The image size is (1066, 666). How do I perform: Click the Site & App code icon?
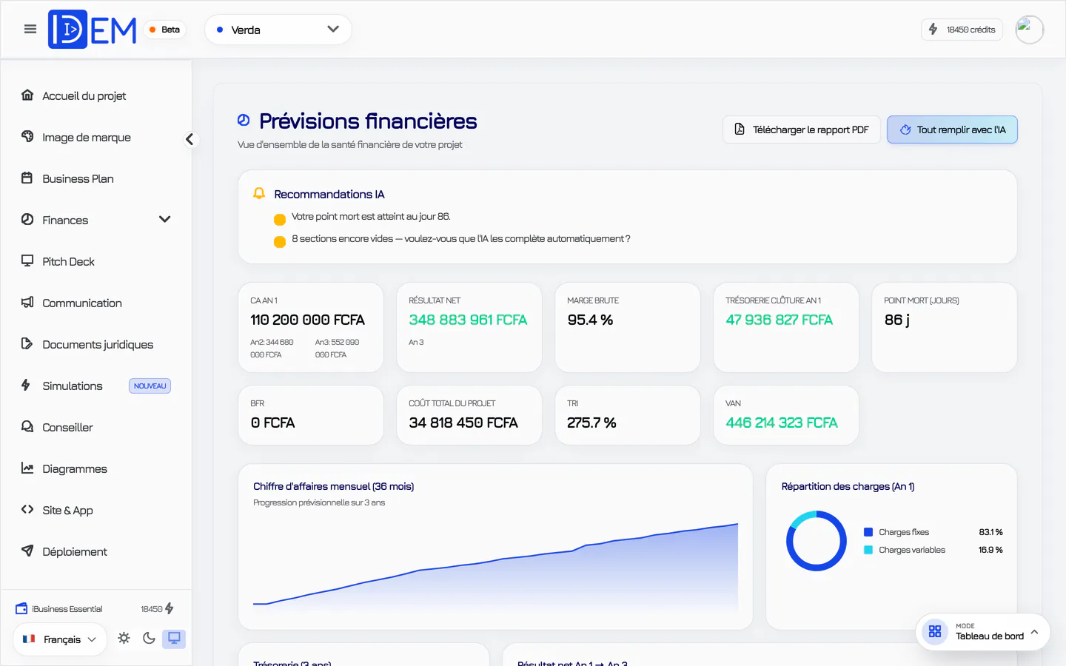pos(27,509)
